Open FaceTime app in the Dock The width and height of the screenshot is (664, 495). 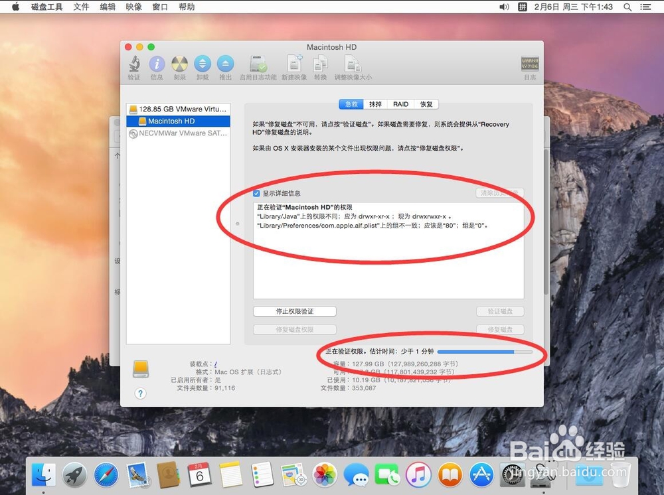387,474
